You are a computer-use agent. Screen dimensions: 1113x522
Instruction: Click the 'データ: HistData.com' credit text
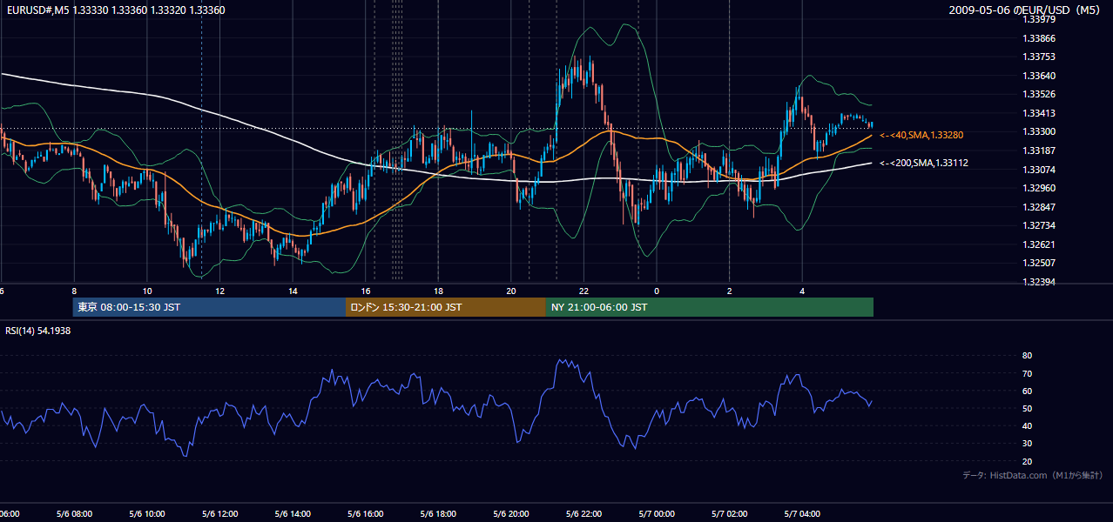[1033, 475]
